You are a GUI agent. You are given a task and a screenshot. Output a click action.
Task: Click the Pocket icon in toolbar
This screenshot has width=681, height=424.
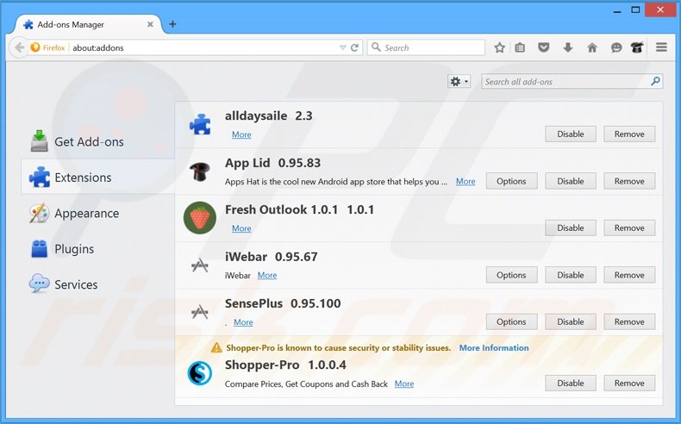[543, 47]
